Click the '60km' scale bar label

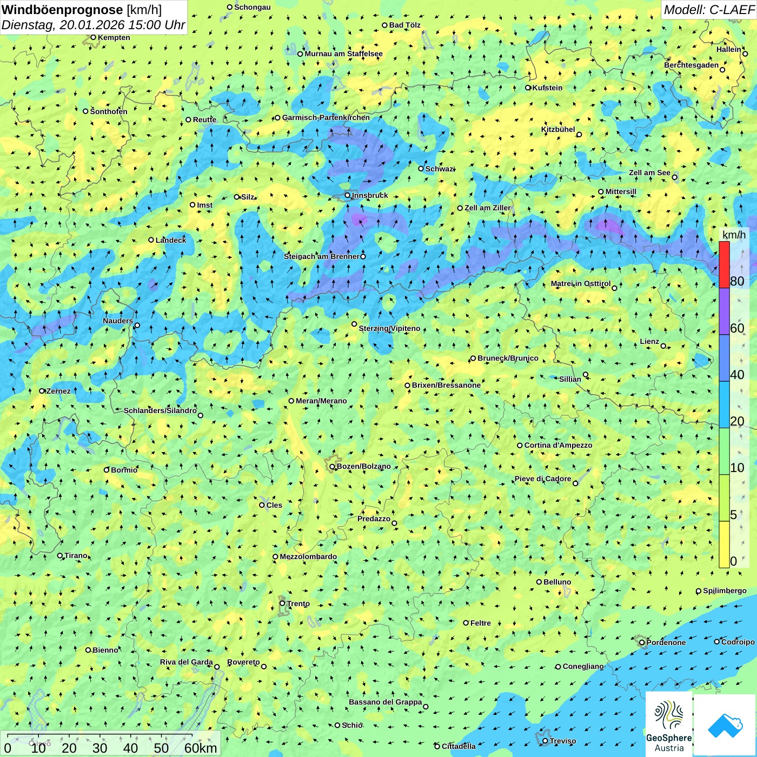tap(201, 748)
